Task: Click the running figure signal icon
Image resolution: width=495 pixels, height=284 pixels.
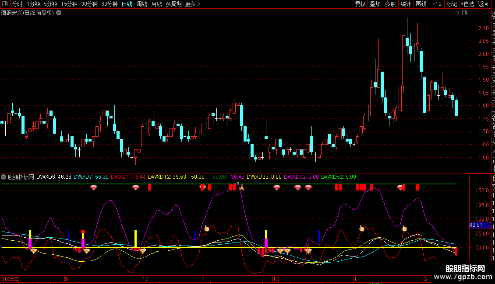Action: [240, 187]
